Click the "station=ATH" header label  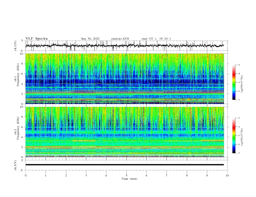[120, 39]
